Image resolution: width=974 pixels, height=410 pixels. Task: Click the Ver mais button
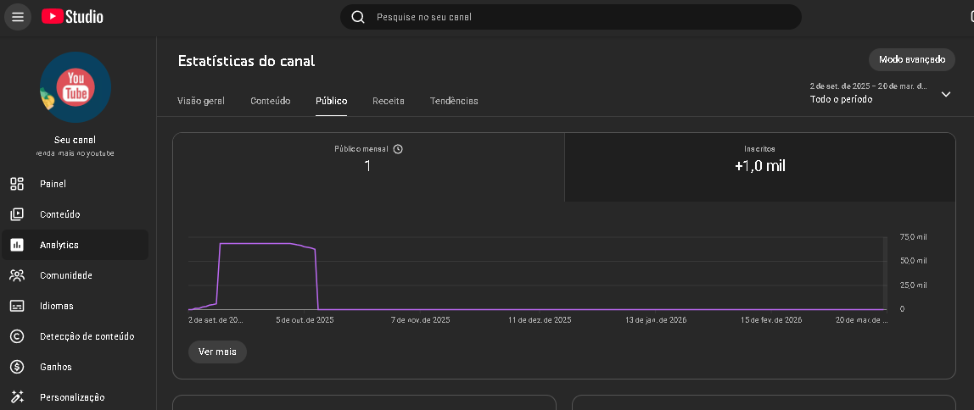(217, 352)
